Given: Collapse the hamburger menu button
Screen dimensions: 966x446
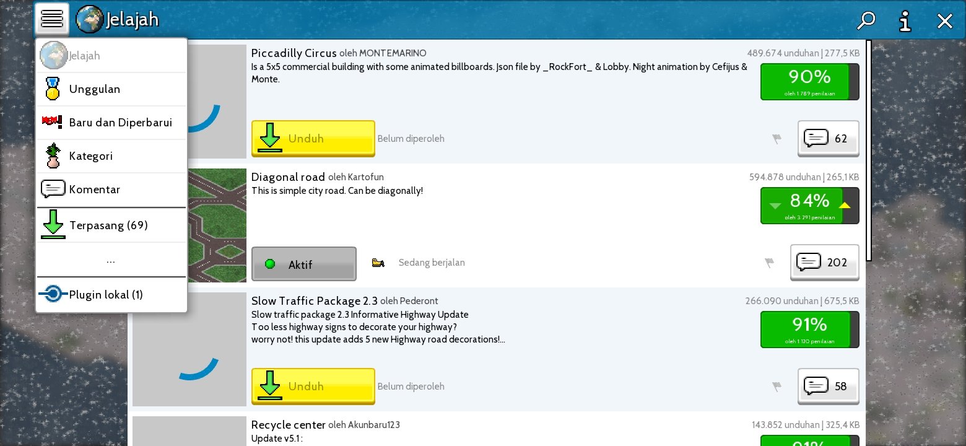Looking at the screenshot, I should 52,19.
